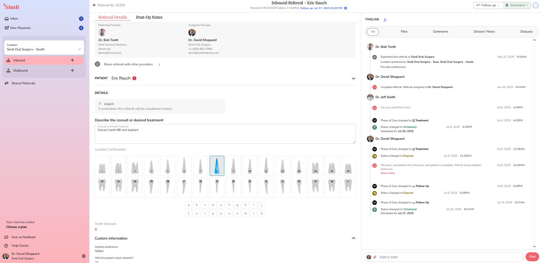Image resolution: width=542 pixels, height=263 pixels.
Task: Filter timeline by Doctors' Notes
Action: (x=484, y=32)
